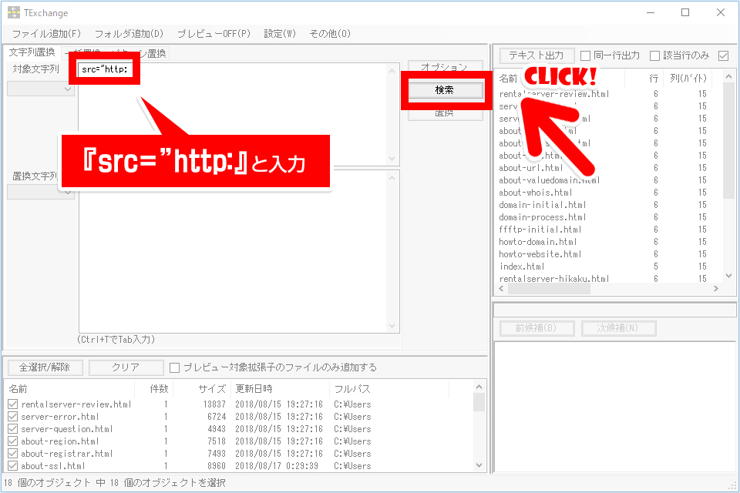Open the dropdown under 対象文字列
Viewport: 740px width, 493px height.
tap(41, 89)
